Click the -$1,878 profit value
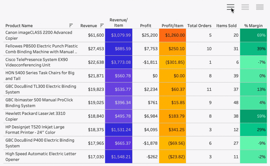The height and width of the screenshot is (166, 270). pos(150,143)
